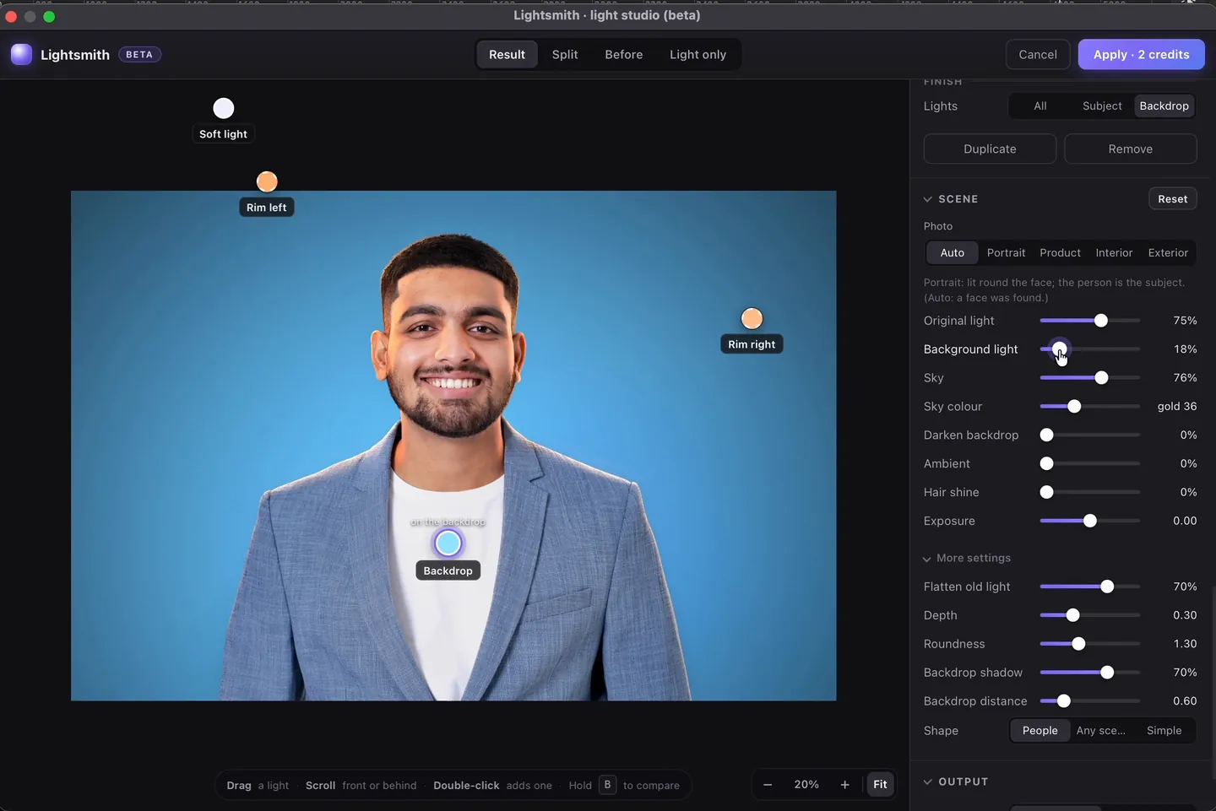Screen dimensions: 1216x811
Task: Switch to Light only view tab
Action: pyautogui.click(x=698, y=55)
